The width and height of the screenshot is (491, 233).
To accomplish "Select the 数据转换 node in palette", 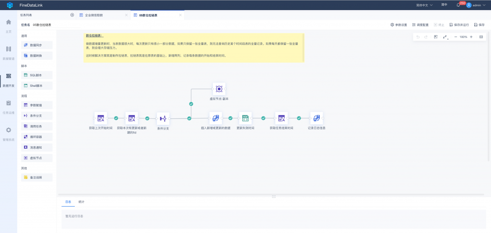I will click(x=36, y=56).
